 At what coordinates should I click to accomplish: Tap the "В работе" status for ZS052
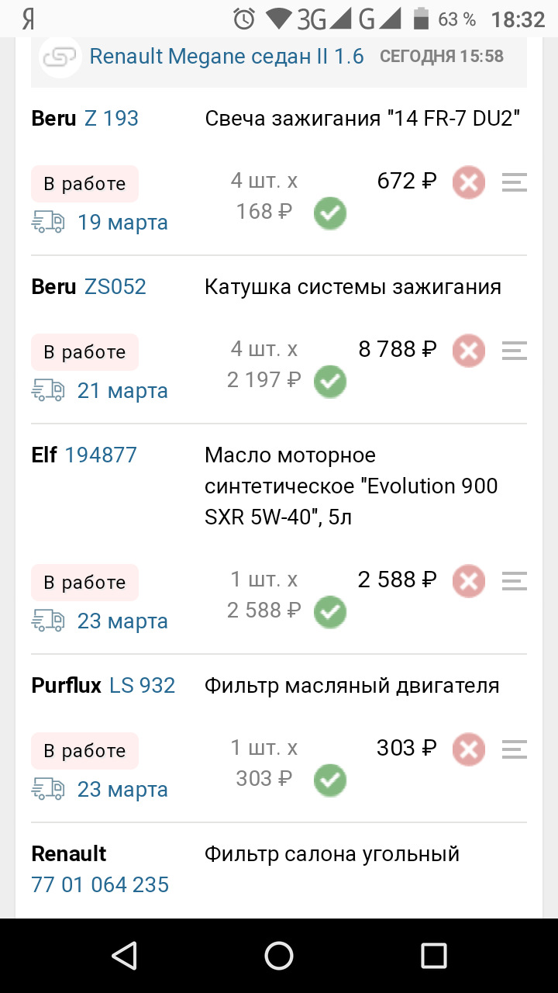click(84, 352)
